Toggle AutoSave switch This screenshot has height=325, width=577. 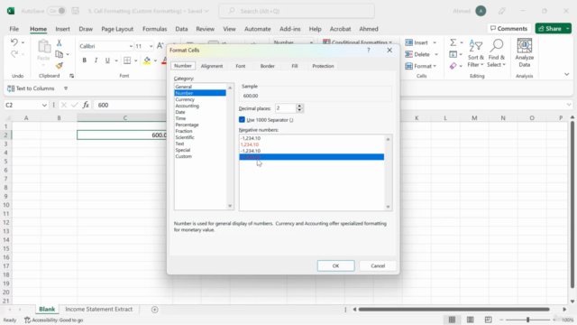pyautogui.click(x=57, y=11)
